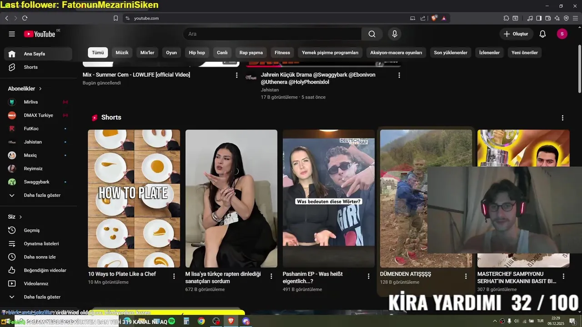Reload the page using the browser refresh icon

pyautogui.click(x=25, y=18)
